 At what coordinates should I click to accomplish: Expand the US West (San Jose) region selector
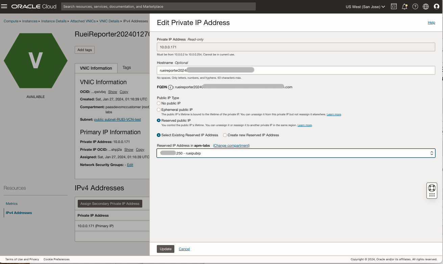pos(365,6)
